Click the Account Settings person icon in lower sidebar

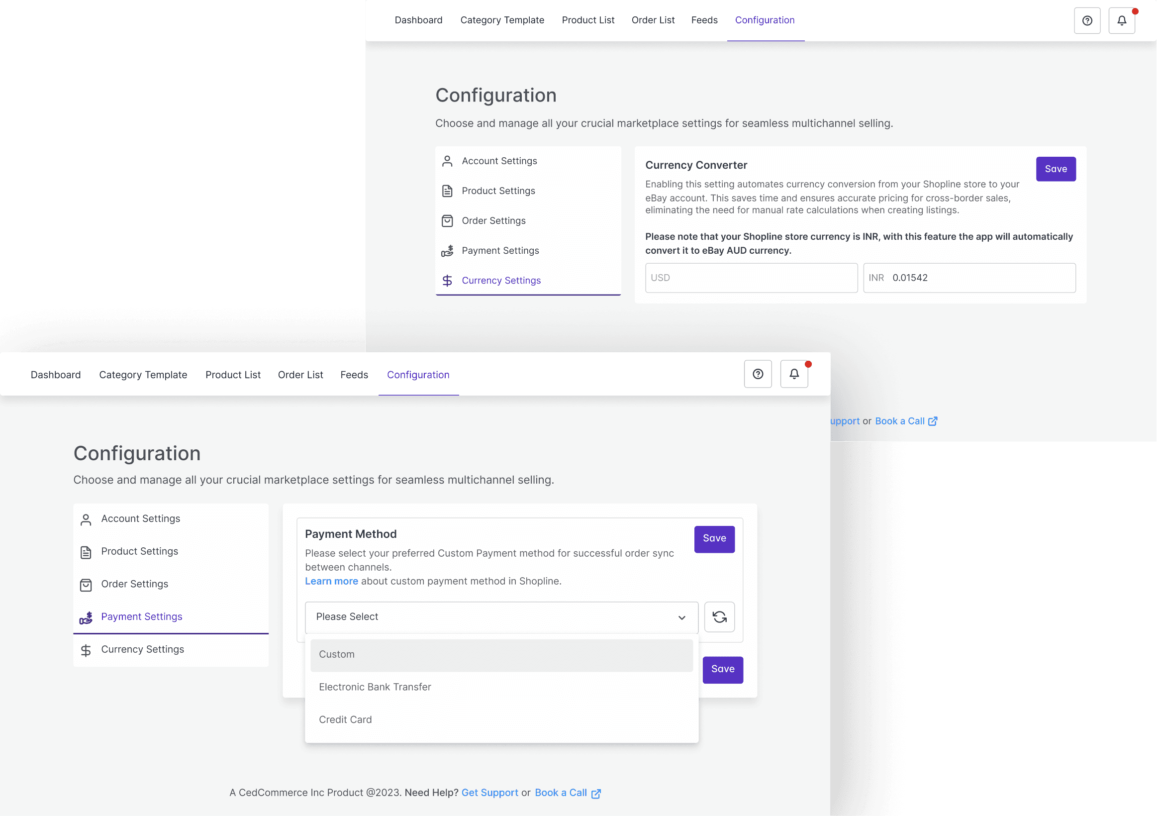(86, 519)
